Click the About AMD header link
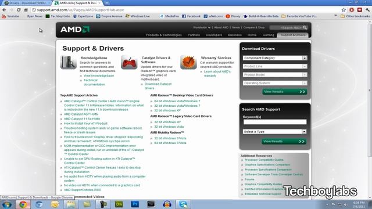 (221, 27)
